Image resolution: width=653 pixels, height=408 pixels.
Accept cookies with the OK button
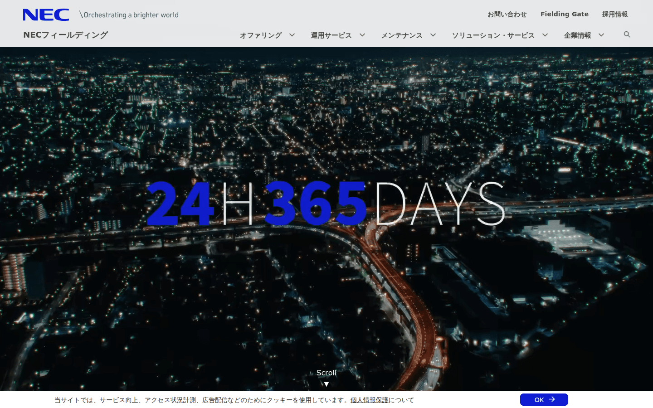(x=544, y=399)
